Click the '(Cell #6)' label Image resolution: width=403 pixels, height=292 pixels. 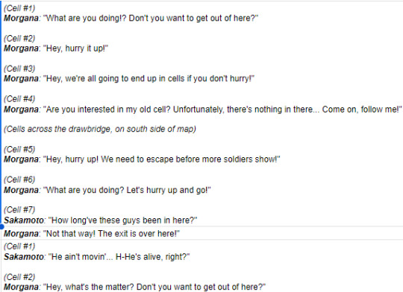click(19, 180)
